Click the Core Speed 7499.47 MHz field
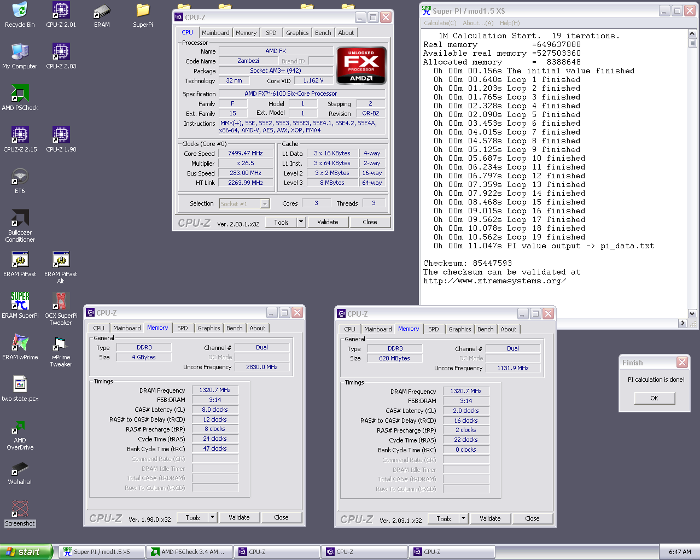Viewport: 700px width, 560px height. point(245,154)
